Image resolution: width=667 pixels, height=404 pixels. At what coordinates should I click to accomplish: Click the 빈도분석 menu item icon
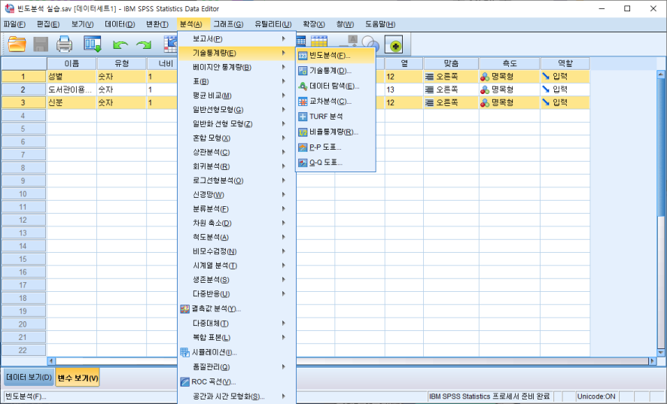tap(303, 56)
